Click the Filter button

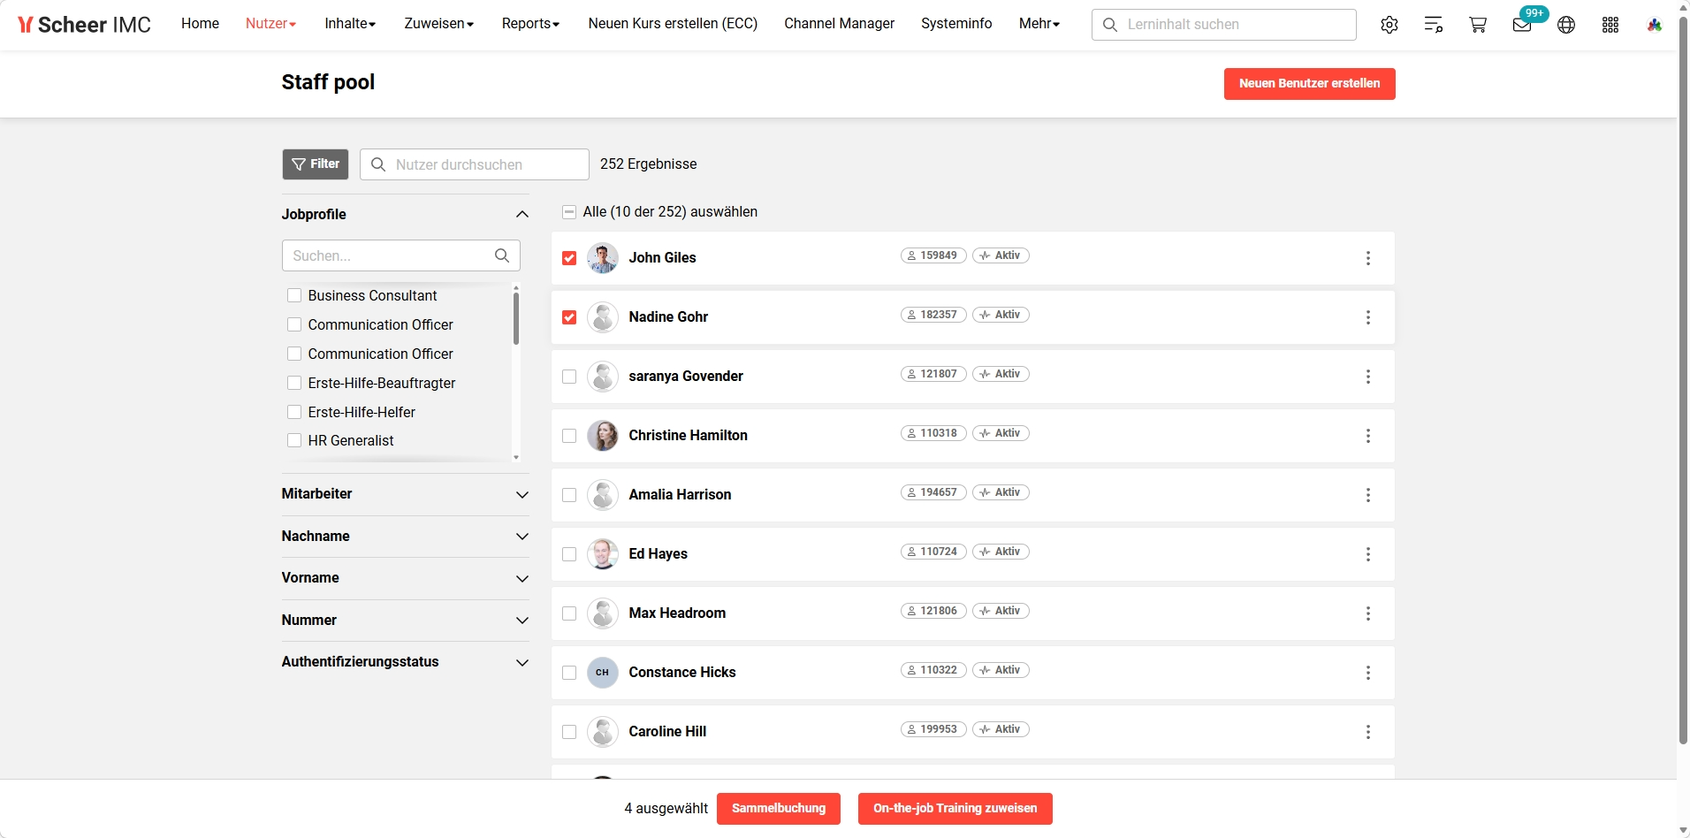click(x=316, y=164)
